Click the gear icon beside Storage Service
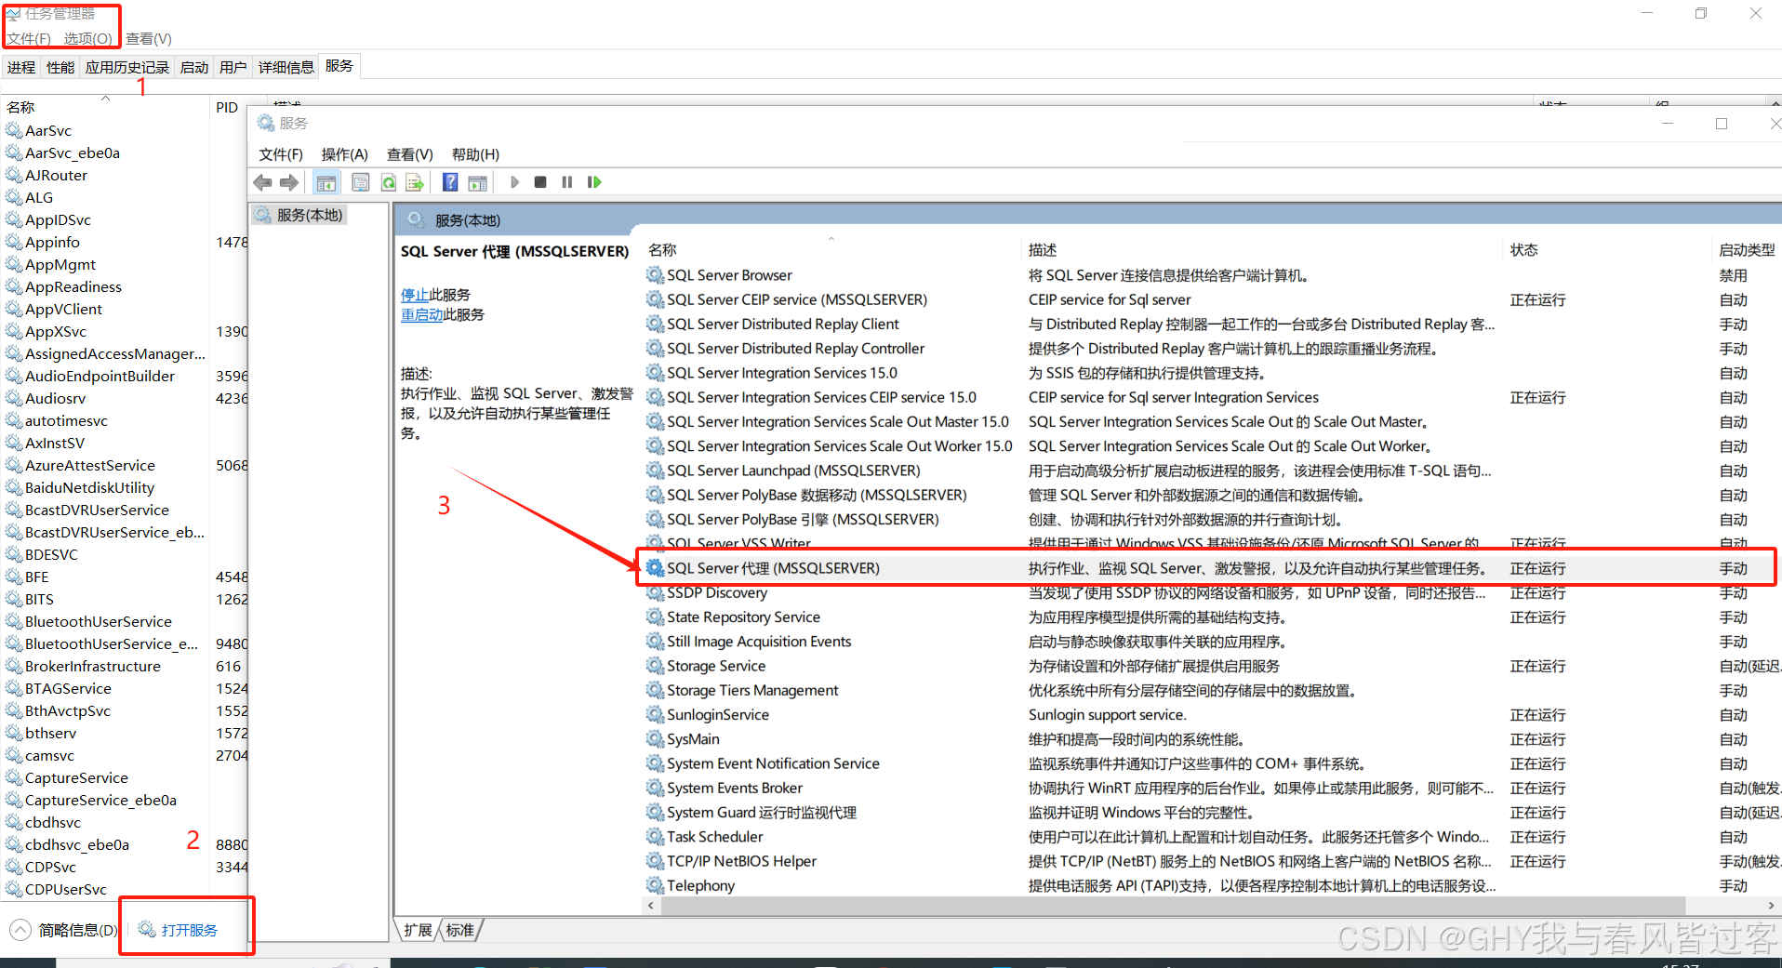Screen dimensions: 1782x968 click(x=656, y=666)
